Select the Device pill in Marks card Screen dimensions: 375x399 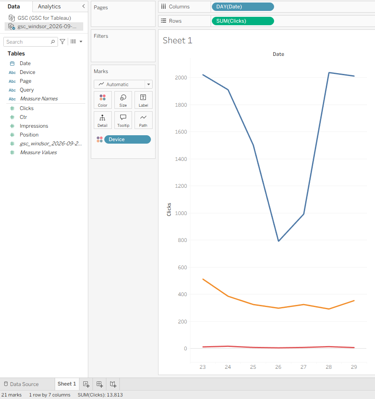(127, 139)
